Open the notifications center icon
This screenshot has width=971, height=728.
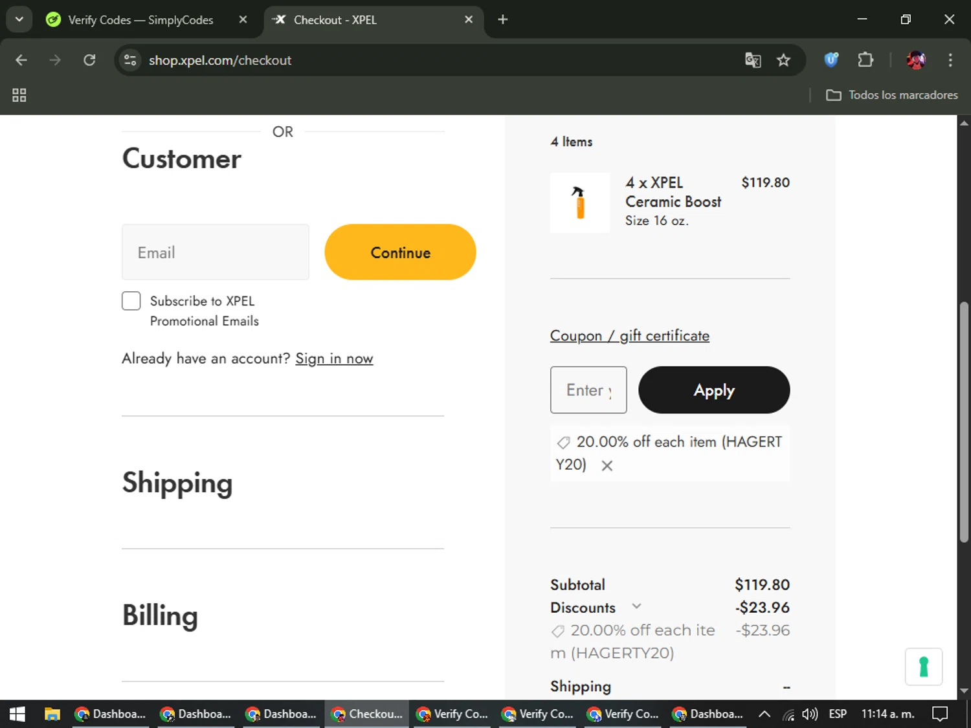[940, 714]
